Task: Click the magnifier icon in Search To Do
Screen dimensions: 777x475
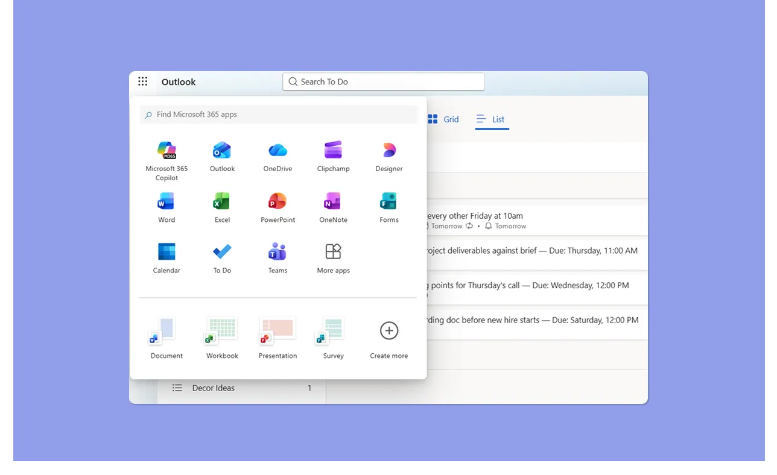Action: [293, 82]
